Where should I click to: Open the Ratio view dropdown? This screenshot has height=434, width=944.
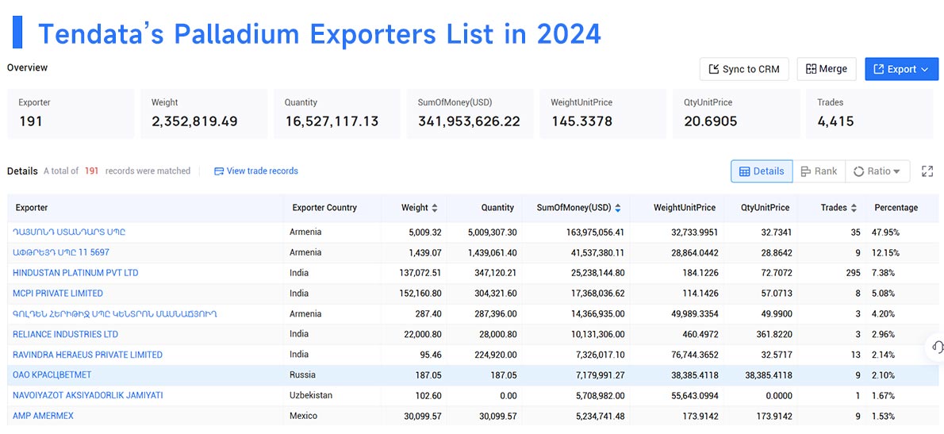tap(877, 171)
